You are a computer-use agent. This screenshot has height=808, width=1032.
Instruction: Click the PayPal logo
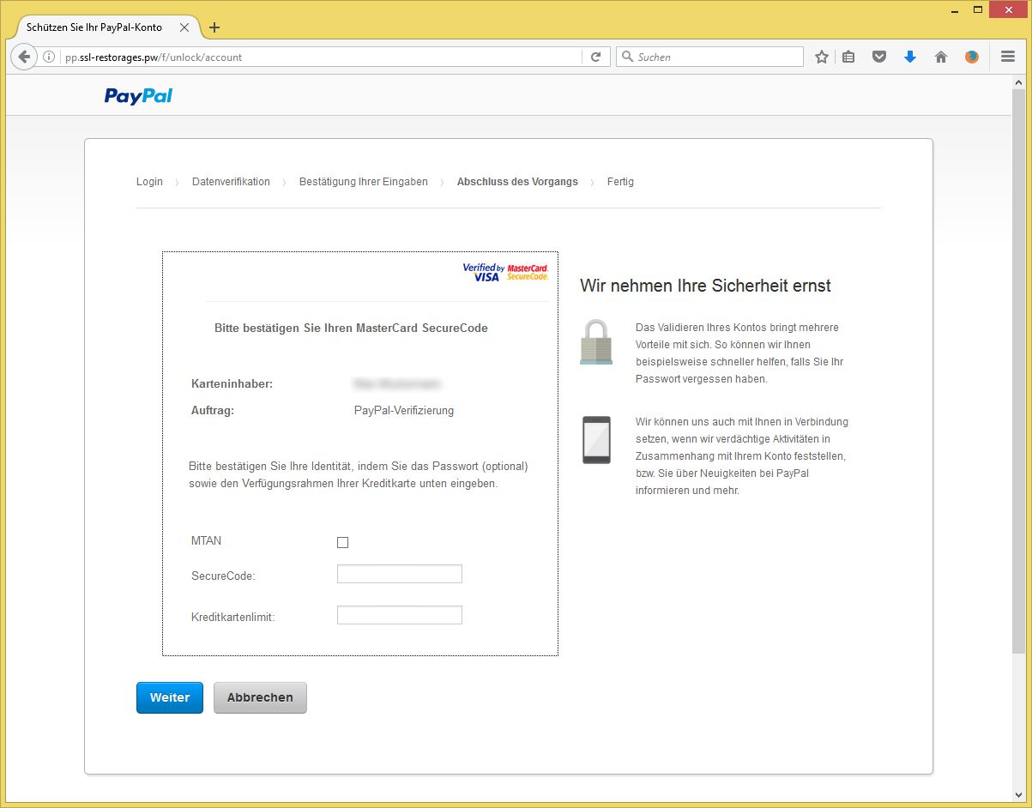tap(138, 96)
